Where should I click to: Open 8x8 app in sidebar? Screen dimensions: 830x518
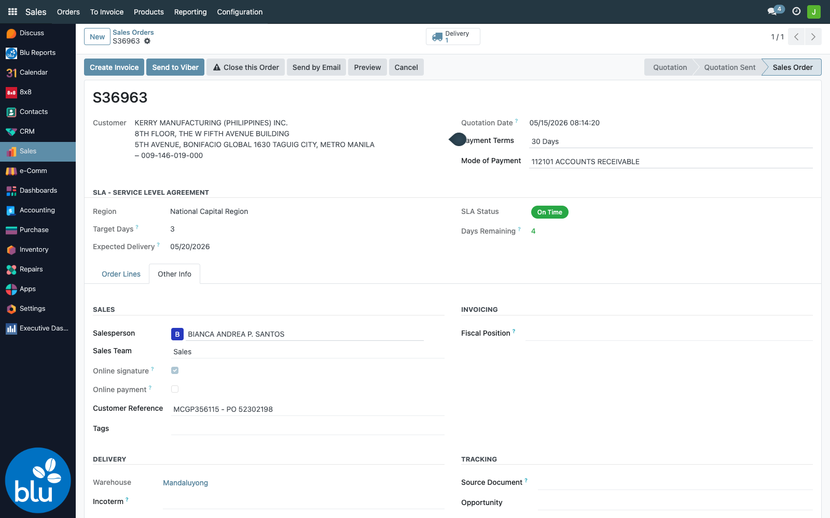pyautogui.click(x=38, y=92)
